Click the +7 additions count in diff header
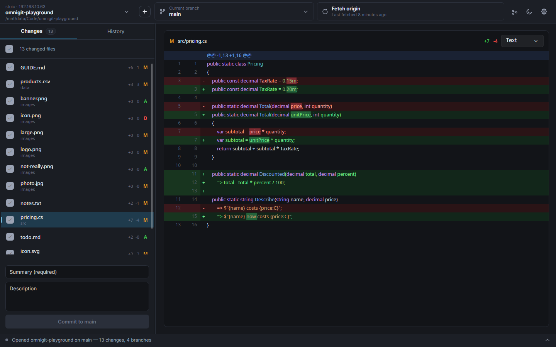Viewport: 556px width, 347px height. tap(486, 41)
